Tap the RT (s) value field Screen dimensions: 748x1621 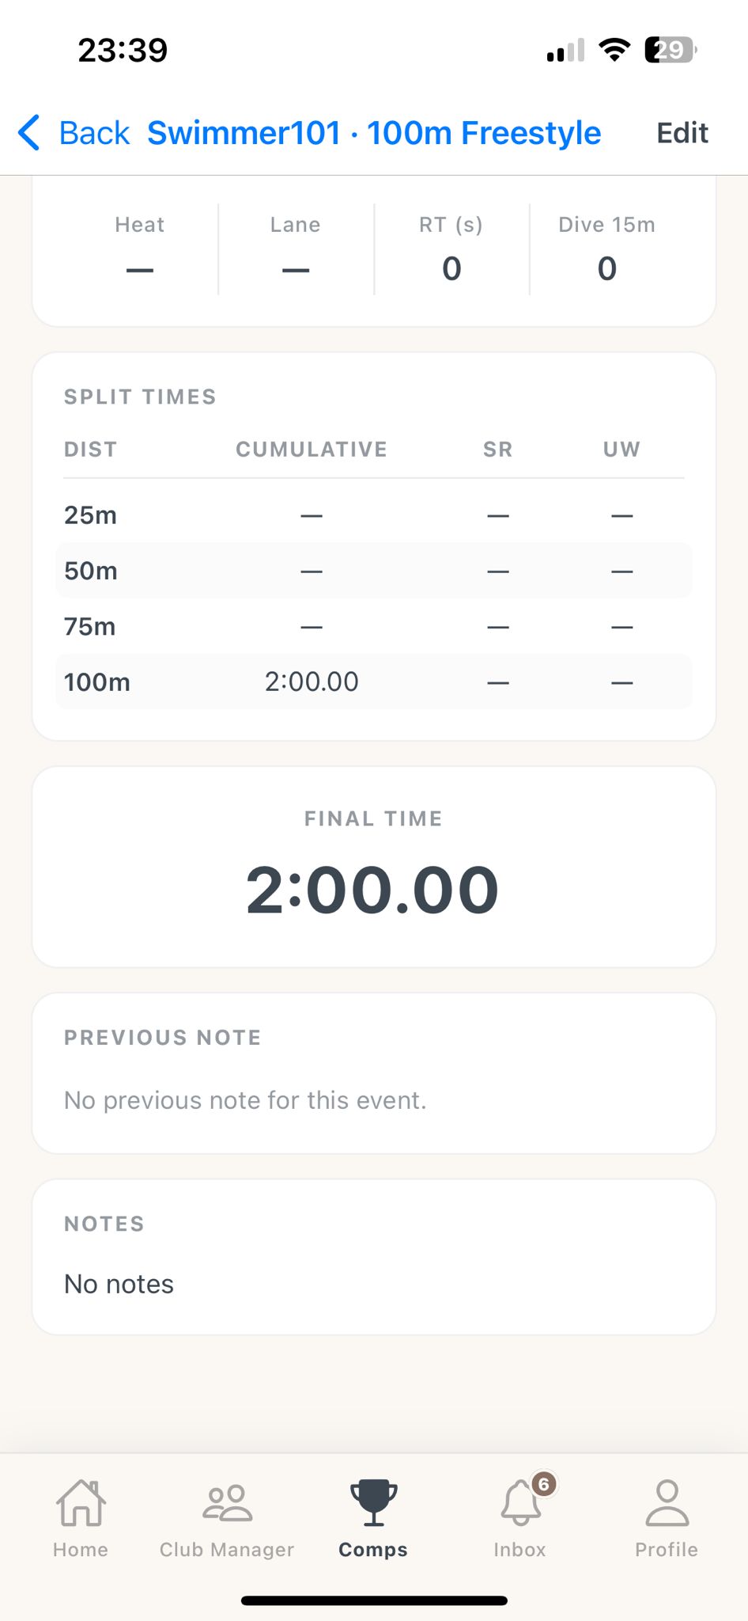[x=451, y=269]
